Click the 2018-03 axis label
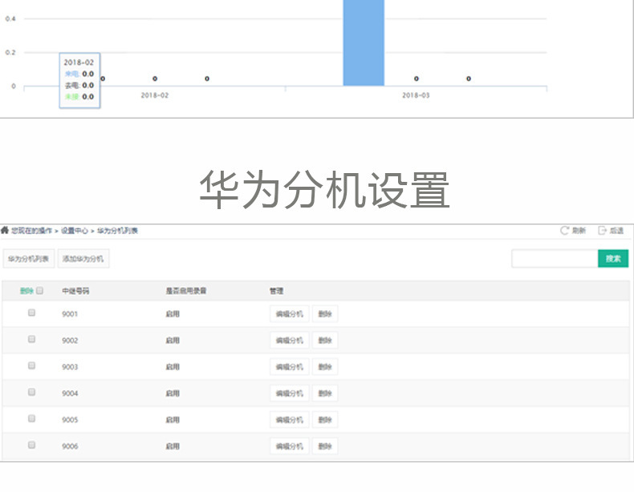This screenshot has height=492, width=634. (416, 95)
